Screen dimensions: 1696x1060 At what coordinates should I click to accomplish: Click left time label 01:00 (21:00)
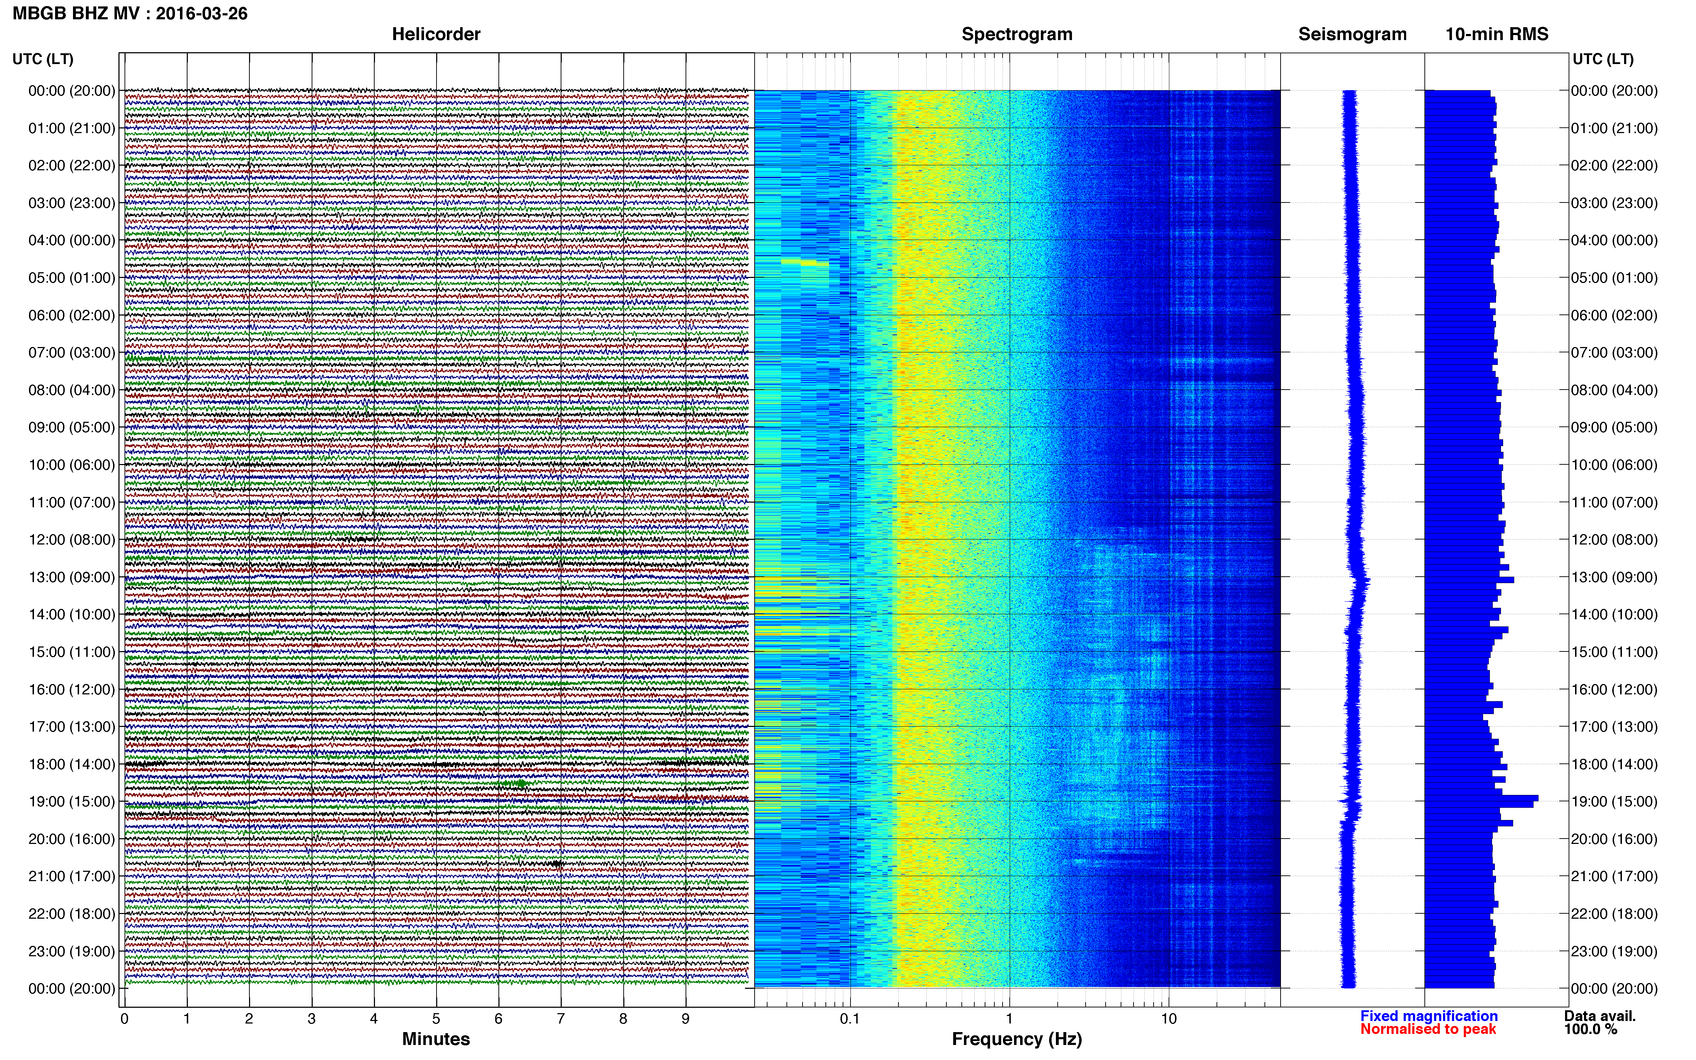click(x=72, y=128)
